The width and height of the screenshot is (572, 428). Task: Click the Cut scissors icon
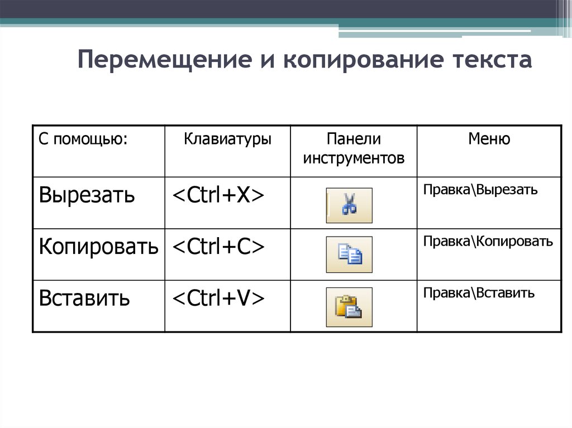349,205
